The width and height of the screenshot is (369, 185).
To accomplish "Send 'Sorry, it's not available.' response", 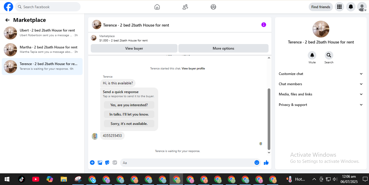I will (129, 124).
